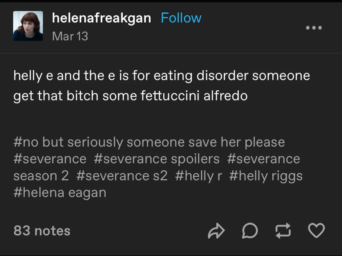Browse the #severance s2 tag
Screen dimensions: 342x256
pos(122,176)
